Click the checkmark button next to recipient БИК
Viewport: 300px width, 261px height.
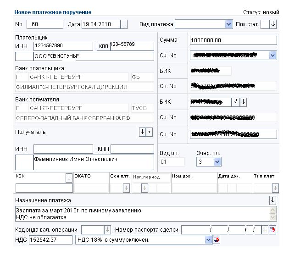235,102
